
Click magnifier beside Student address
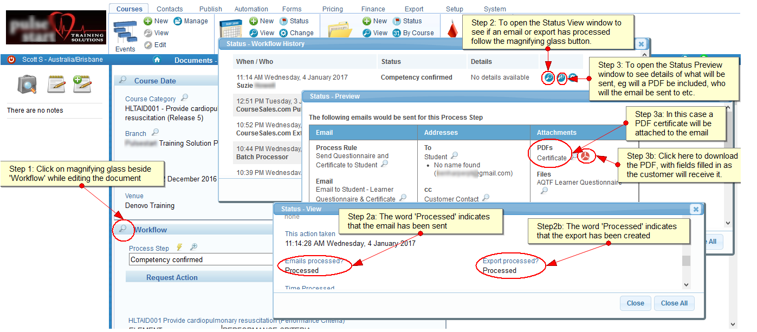(x=454, y=155)
